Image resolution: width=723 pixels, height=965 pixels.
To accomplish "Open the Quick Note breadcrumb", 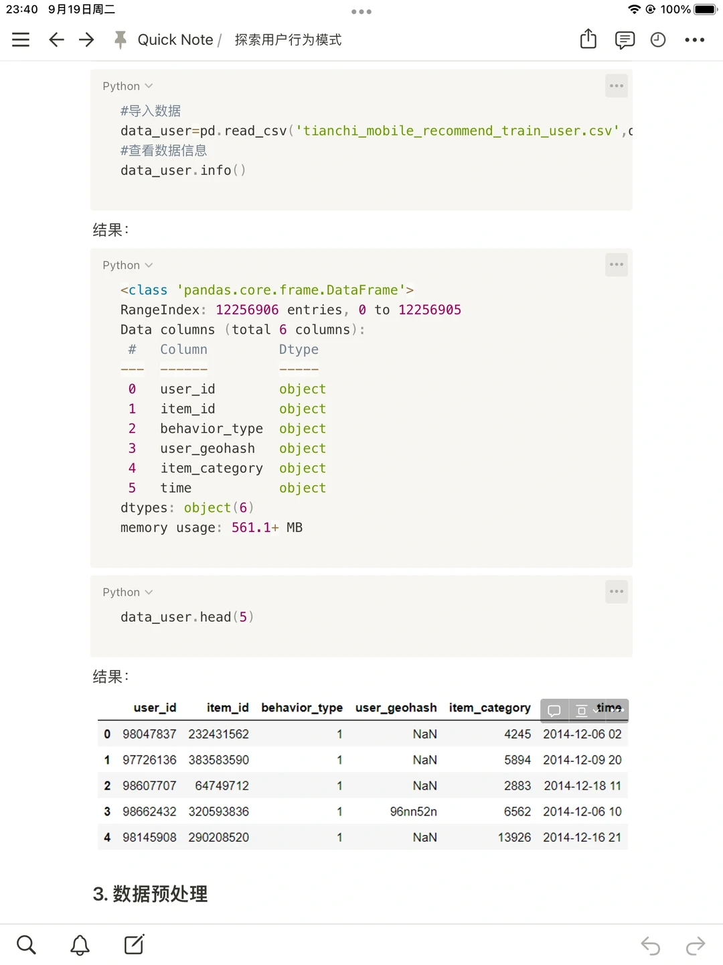I will pyautogui.click(x=175, y=40).
